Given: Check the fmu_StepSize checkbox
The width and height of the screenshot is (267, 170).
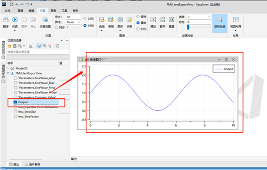Looking at the screenshot, I should coord(15,112).
